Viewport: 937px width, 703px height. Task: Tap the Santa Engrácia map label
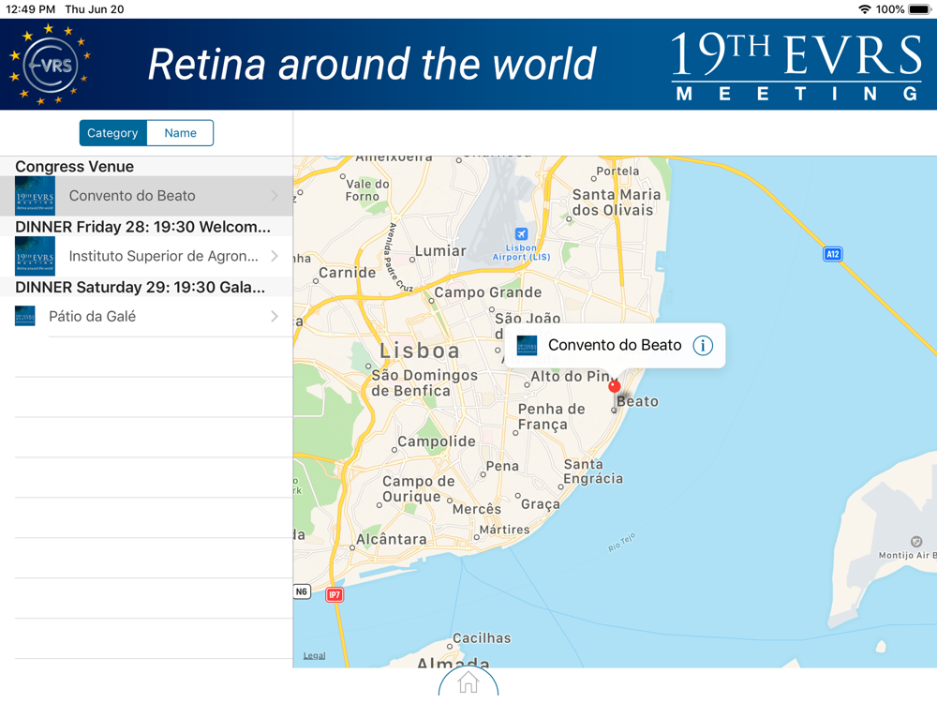593,471
